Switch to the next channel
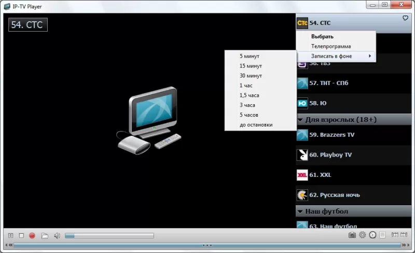 point(404,234)
